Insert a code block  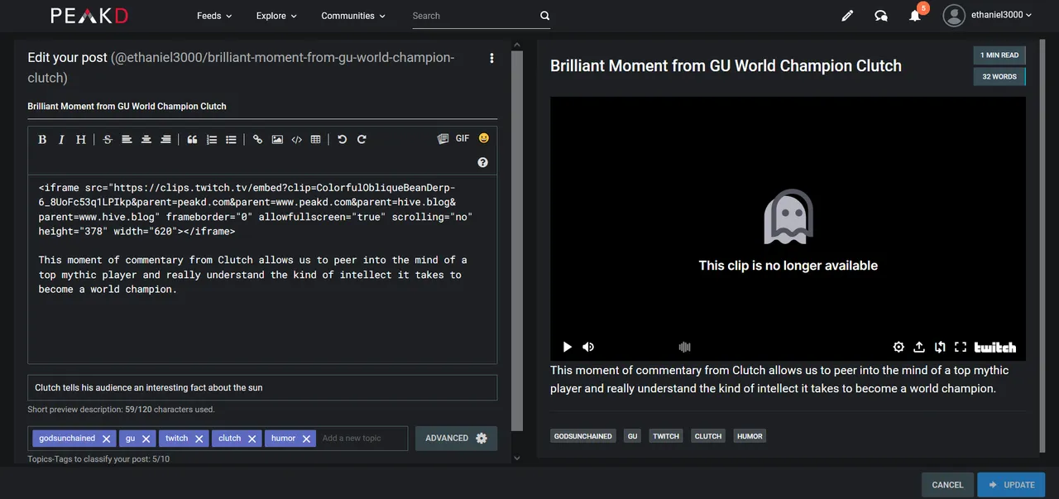[297, 140]
